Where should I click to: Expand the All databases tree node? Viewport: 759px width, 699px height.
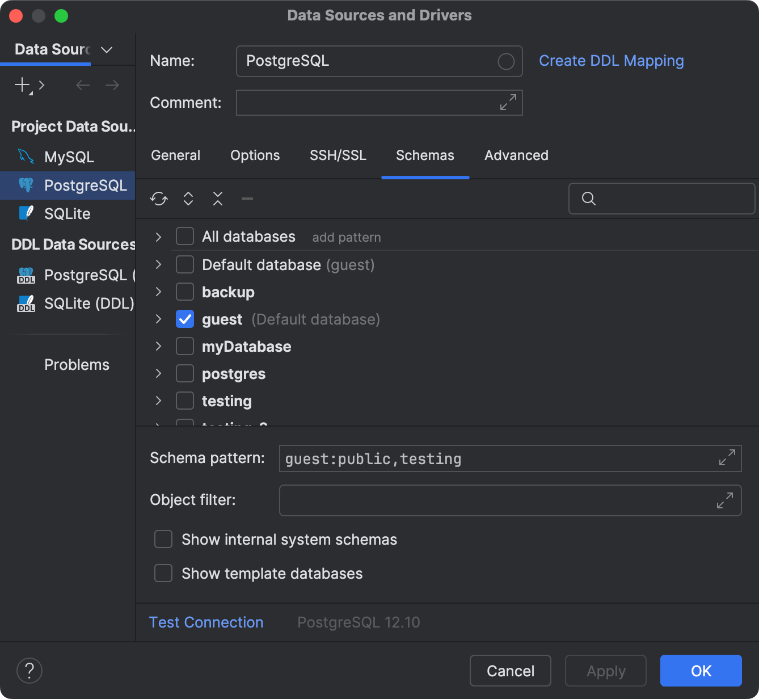(158, 237)
